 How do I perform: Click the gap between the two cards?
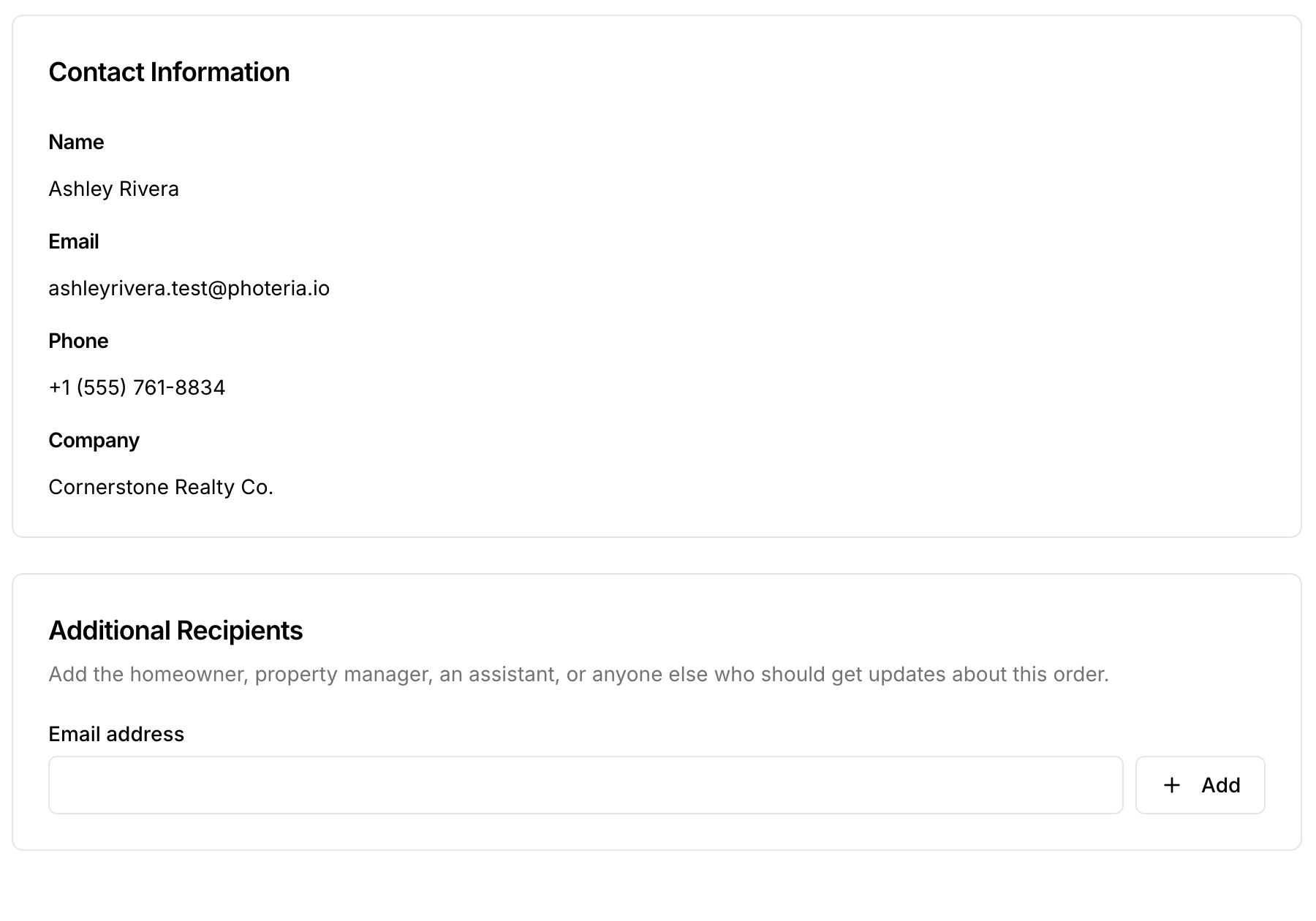(657, 556)
